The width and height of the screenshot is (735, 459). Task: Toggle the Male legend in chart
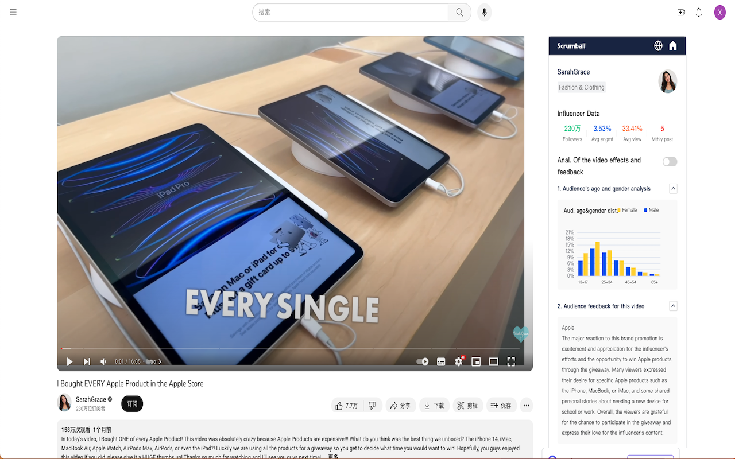click(652, 210)
